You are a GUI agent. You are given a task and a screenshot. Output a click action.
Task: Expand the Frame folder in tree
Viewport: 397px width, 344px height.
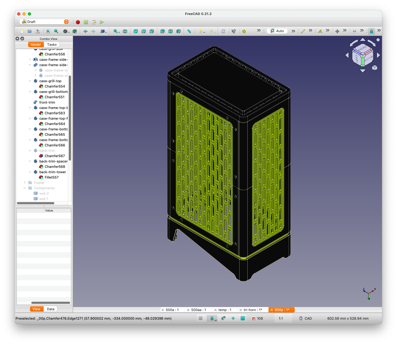click(25, 183)
